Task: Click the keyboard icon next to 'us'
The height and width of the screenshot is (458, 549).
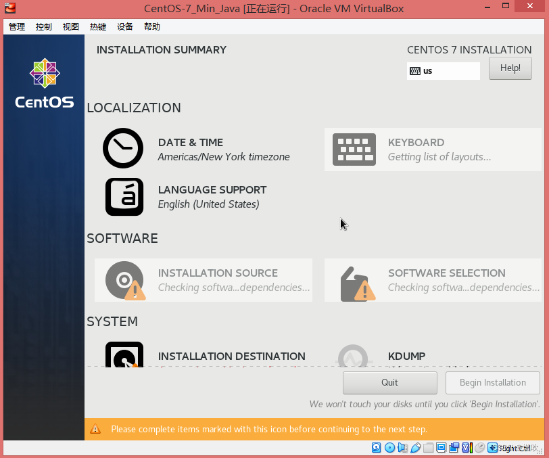Action: [415, 71]
